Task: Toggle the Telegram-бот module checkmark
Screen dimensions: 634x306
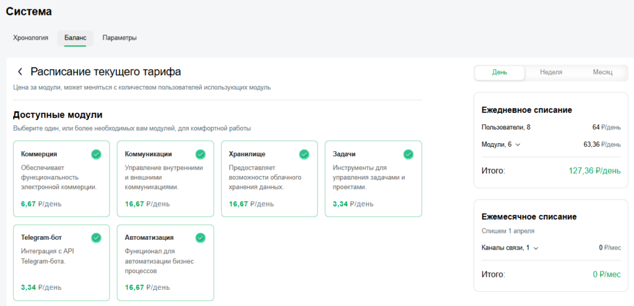Action: [96, 237]
